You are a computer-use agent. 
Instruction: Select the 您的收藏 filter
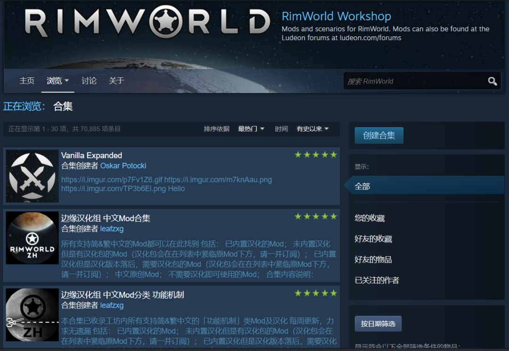(369, 218)
